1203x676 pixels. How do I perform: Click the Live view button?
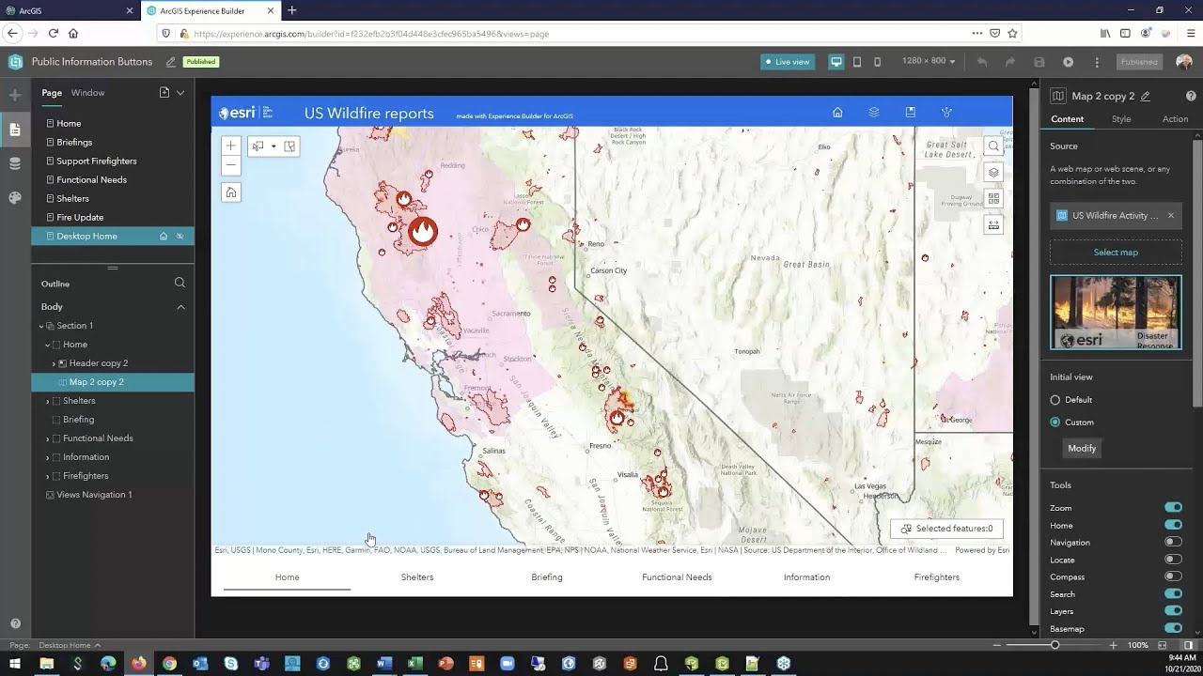pyautogui.click(x=787, y=62)
